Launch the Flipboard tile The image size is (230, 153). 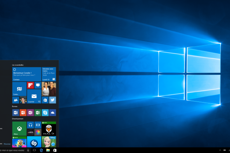pyautogui.click(x=30, y=85)
